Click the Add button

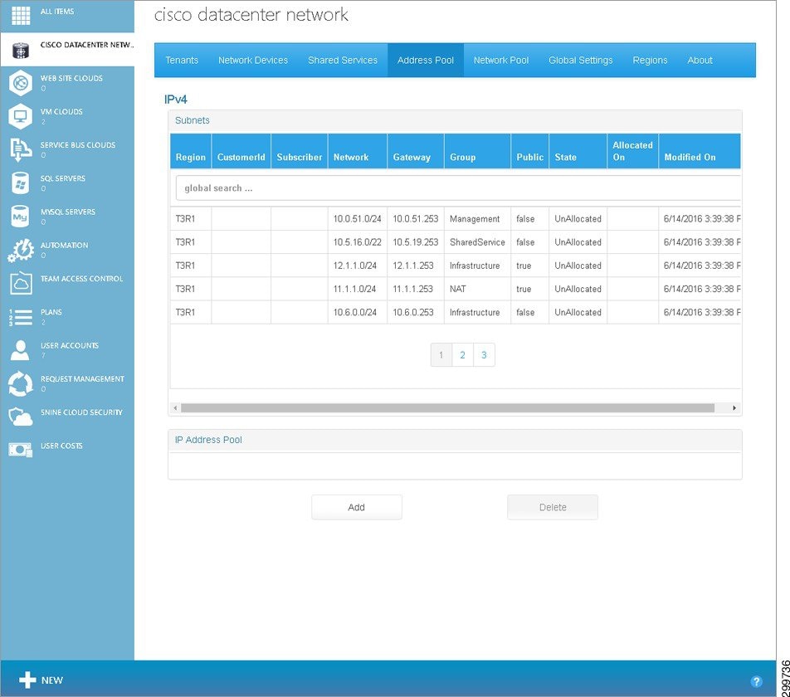tap(357, 507)
